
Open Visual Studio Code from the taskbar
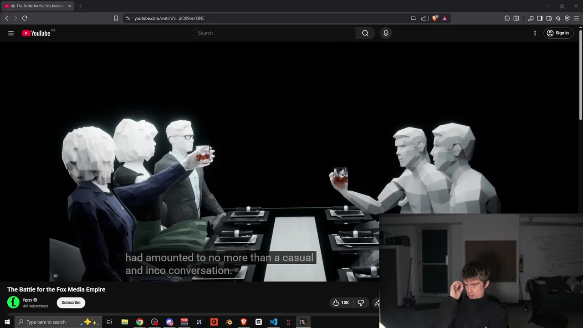(273, 322)
